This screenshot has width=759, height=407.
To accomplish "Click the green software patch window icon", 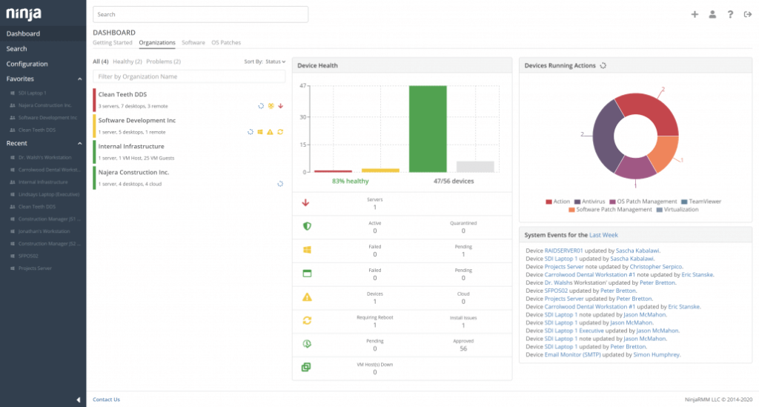I will tap(307, 274).
